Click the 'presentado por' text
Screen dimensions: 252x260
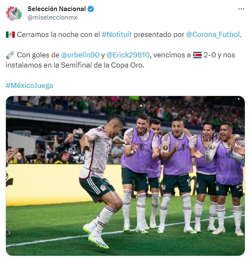click(159, 35)
